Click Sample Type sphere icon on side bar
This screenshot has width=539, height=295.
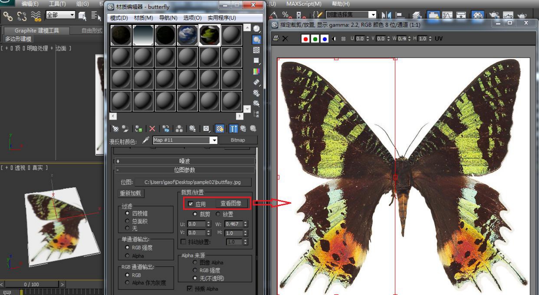click(x=257, y=29)
